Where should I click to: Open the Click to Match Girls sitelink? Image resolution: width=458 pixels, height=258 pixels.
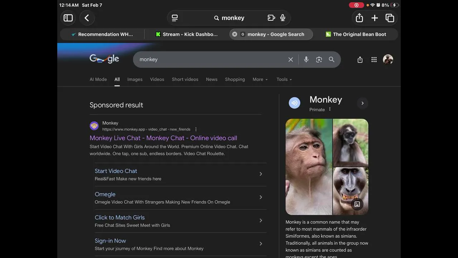120,218
